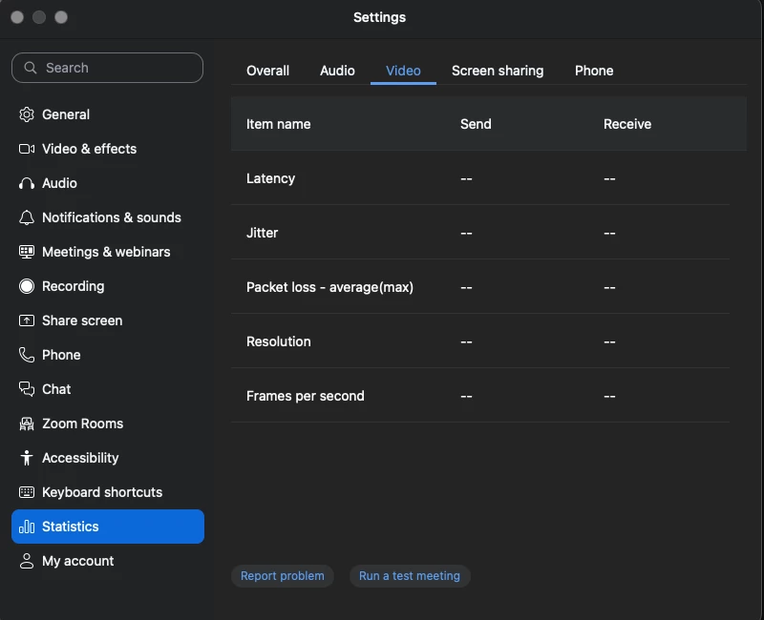Click the General gear icon

(27, 114)
